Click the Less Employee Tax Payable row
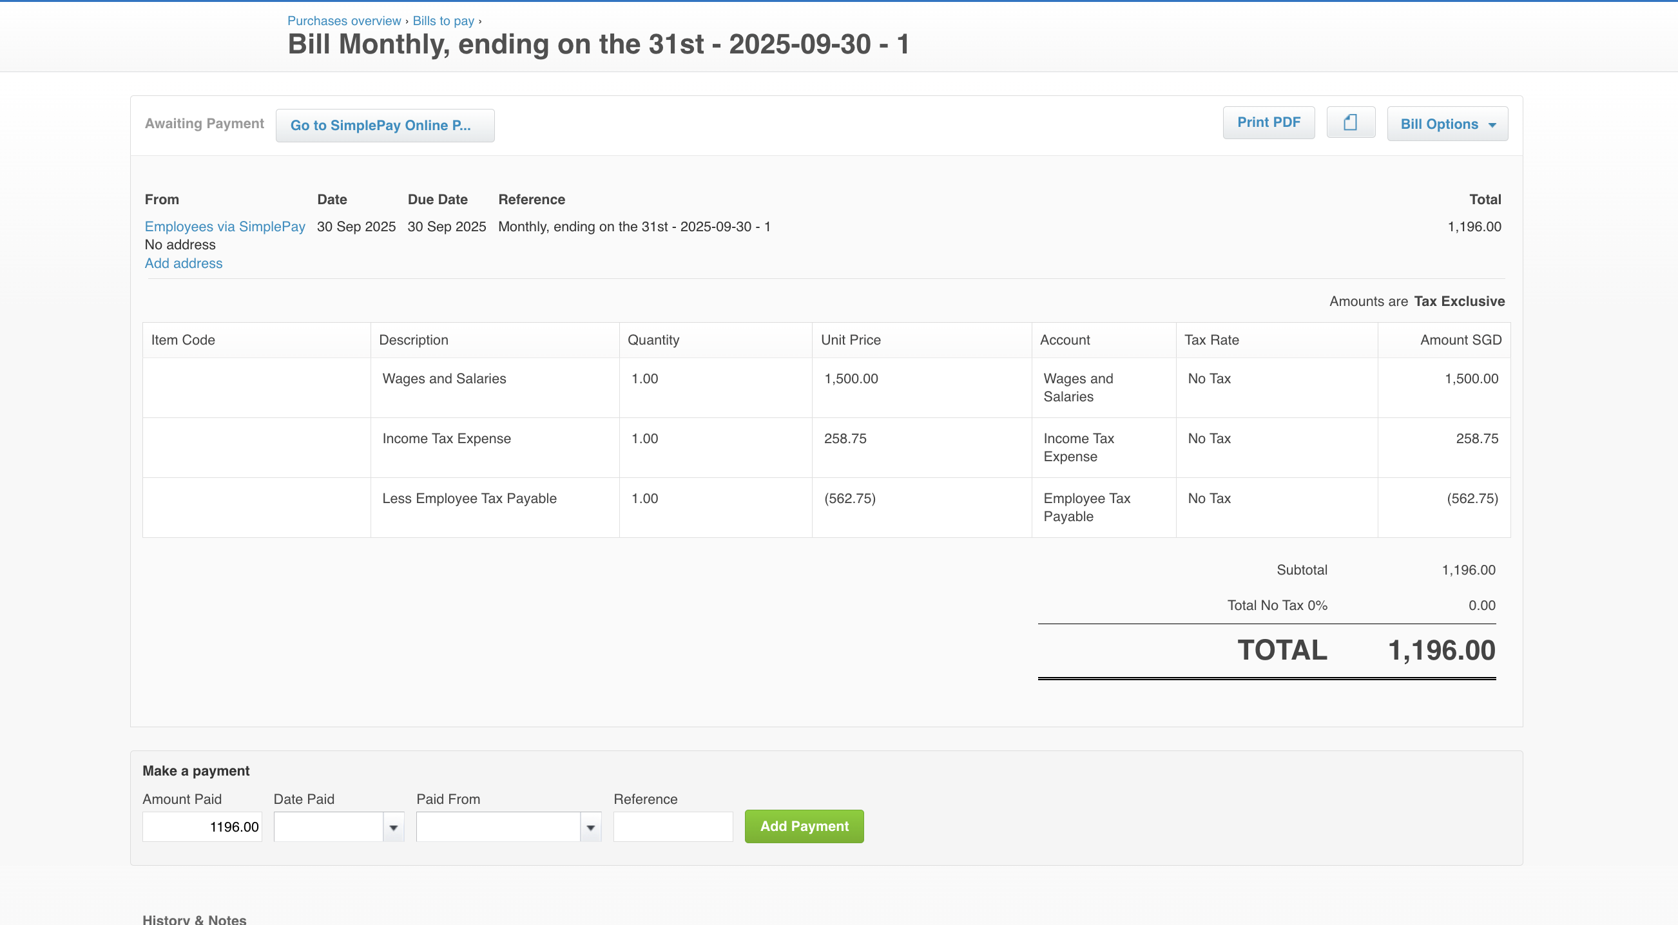Viewport: 1678px width, 925px height. coord(469,499)
